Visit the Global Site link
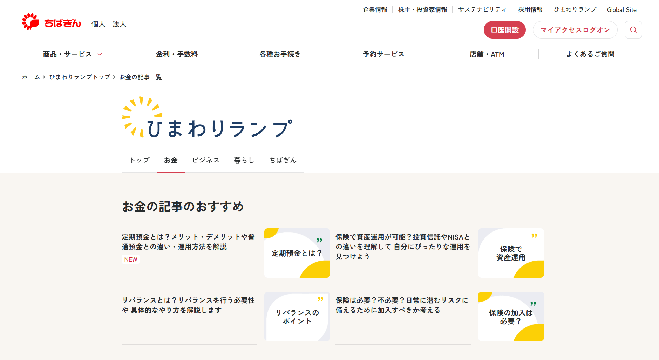This screenshot has height=360, width=659. [621, 10]
